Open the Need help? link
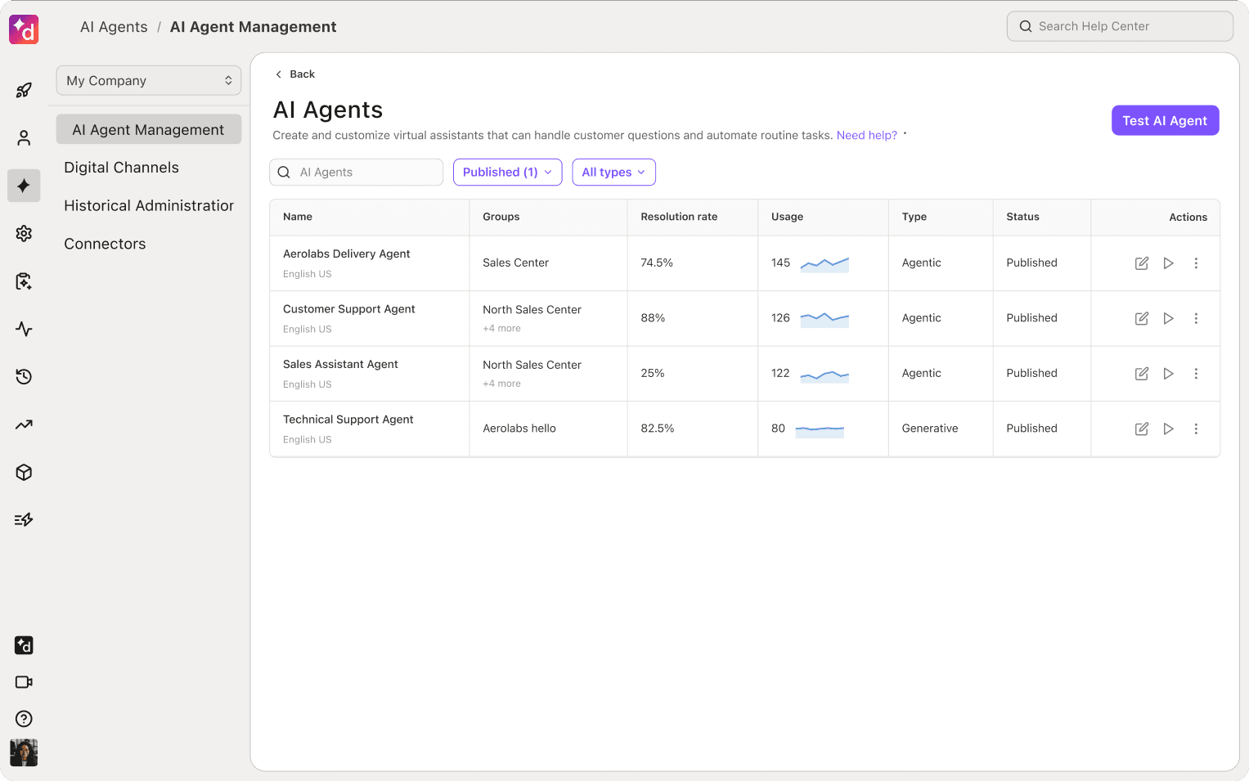 (866, 135)
